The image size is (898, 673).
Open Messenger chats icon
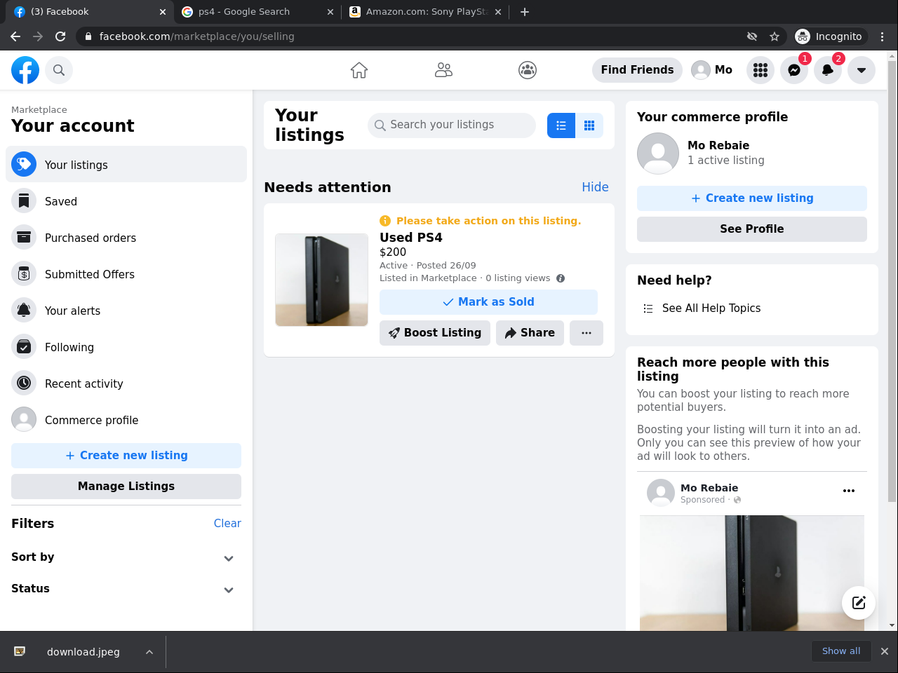pyautogui.click(x=794, y=70)
